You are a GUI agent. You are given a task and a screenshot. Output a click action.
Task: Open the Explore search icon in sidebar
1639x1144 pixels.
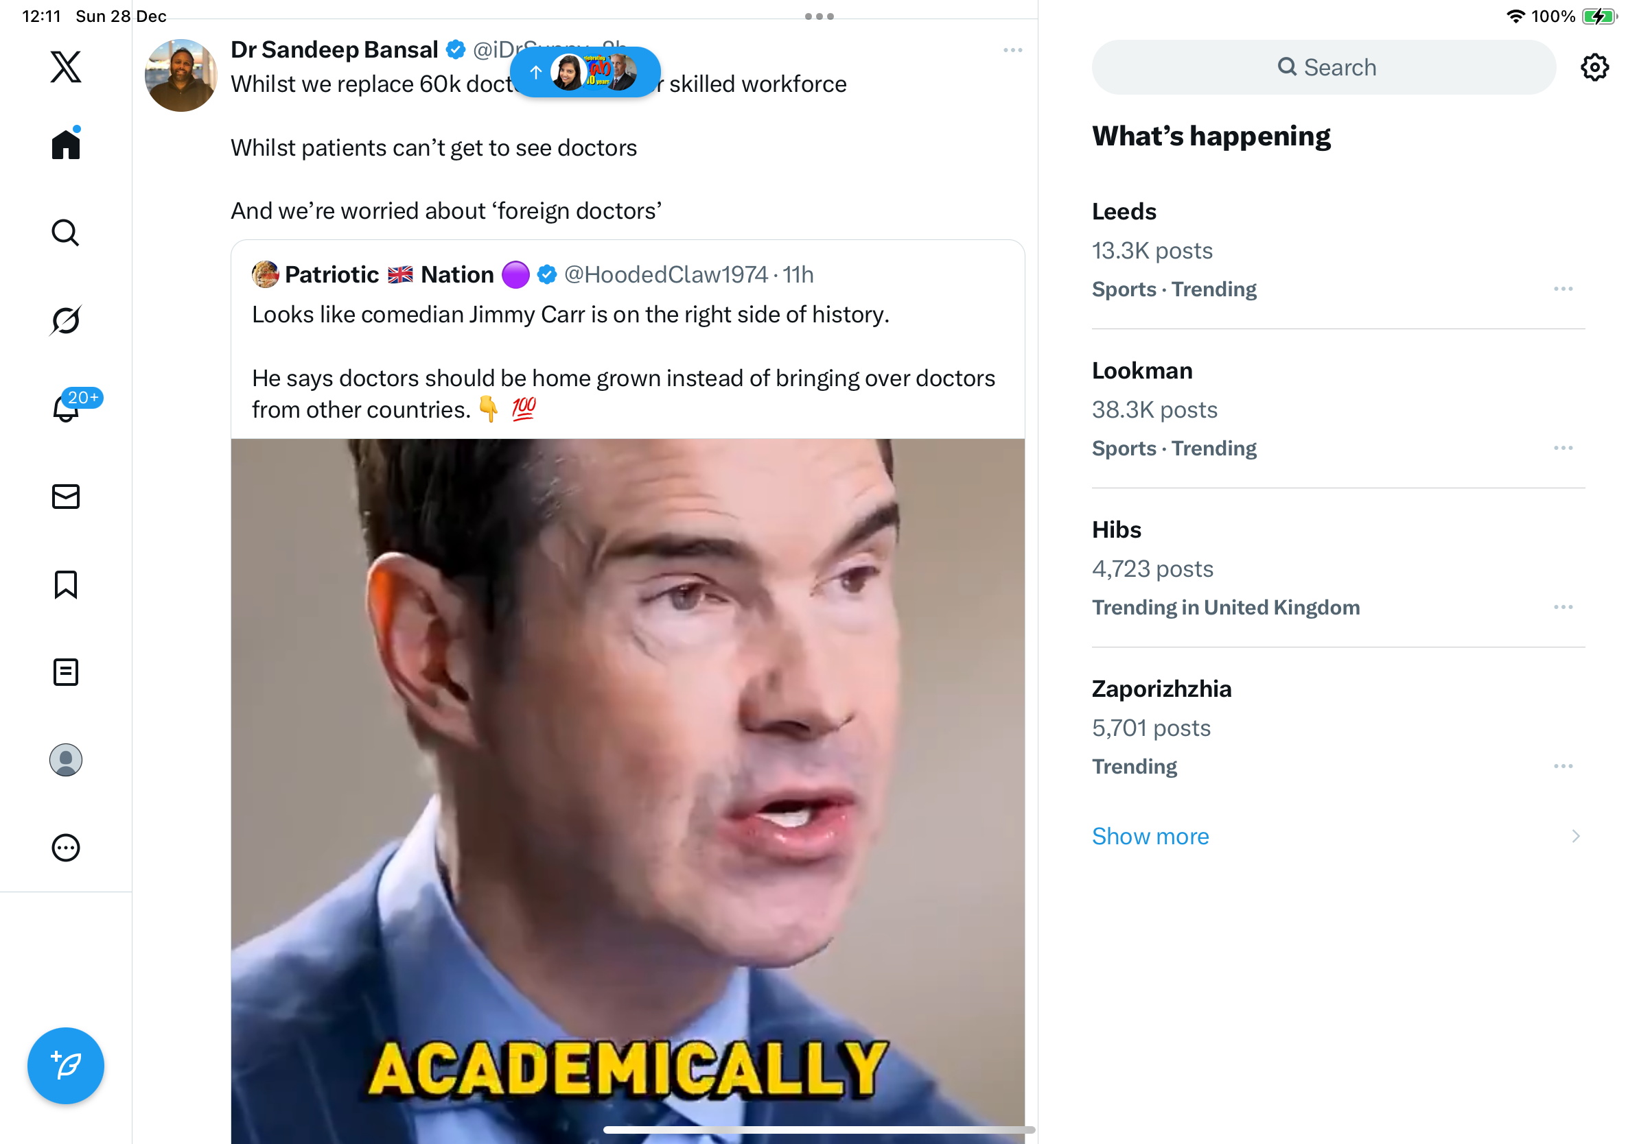click(66, 233)
